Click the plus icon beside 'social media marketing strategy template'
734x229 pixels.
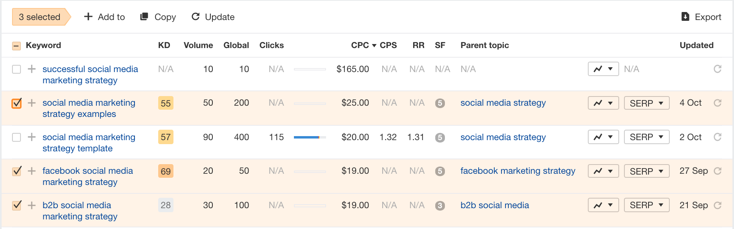32,137
